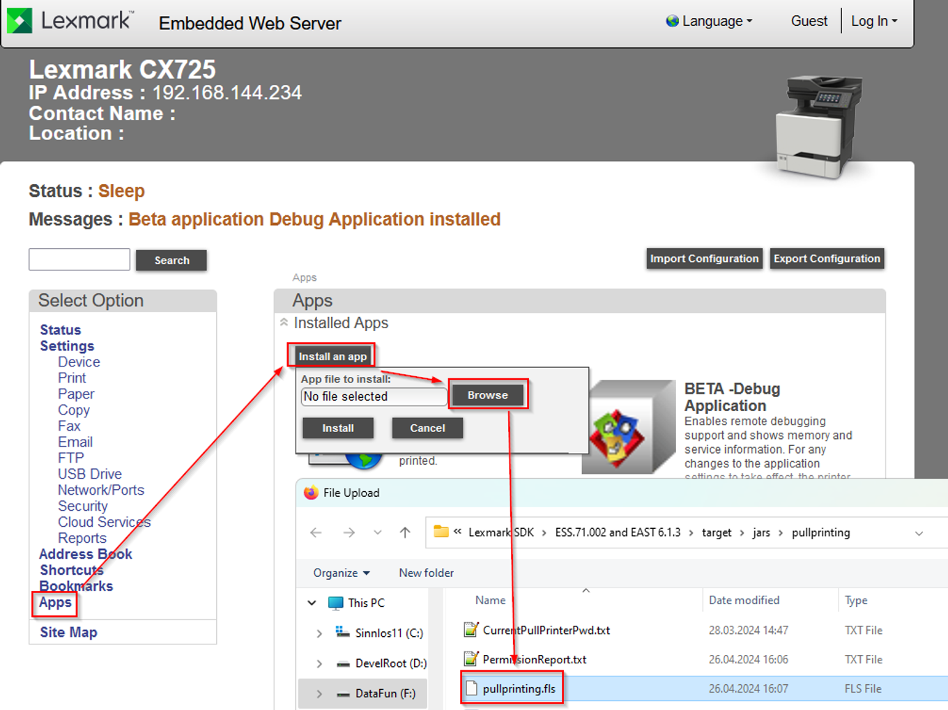Click the Cancel button

[x=427, y=428]
